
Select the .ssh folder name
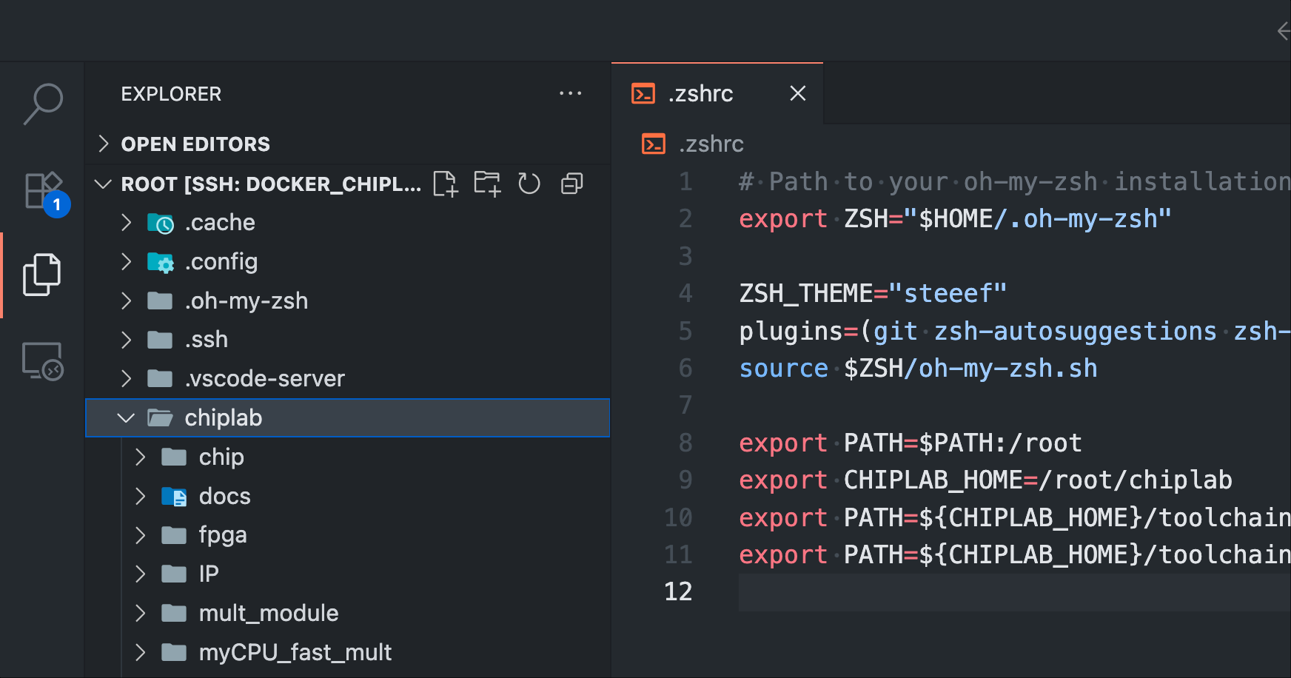pos(207,339)
